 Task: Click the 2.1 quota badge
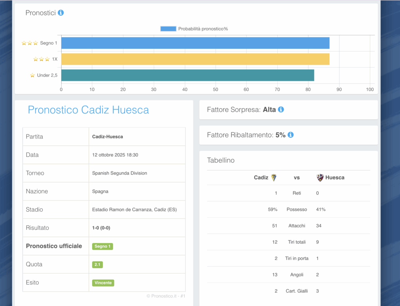click(x=97, y=265)
